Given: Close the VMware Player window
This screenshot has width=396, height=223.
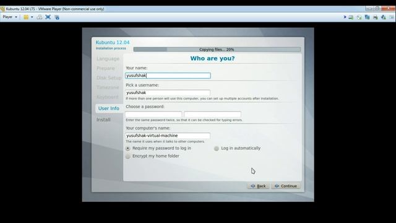Looking at the screenshot, I should [388, 9].
